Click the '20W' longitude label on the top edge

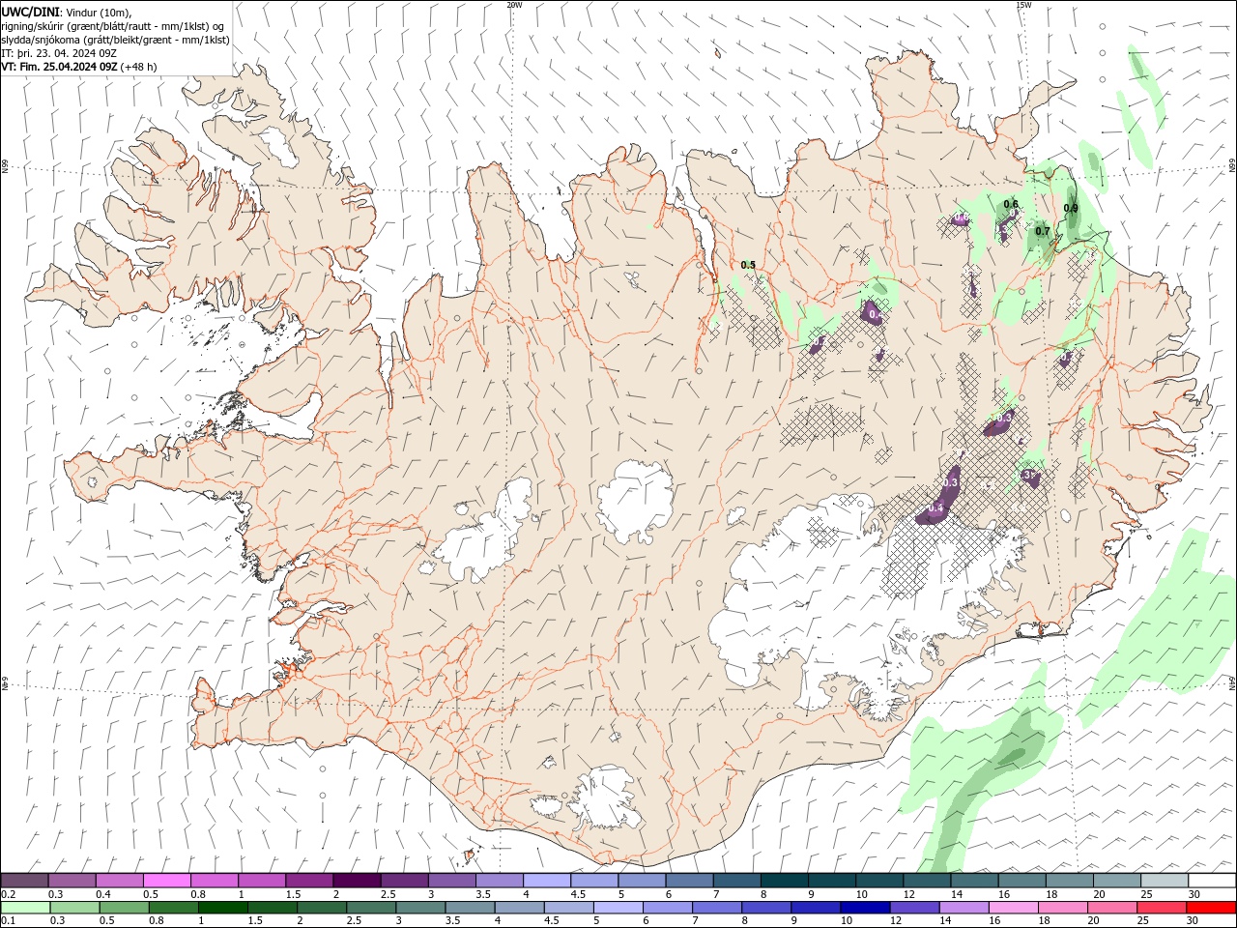click(514, 5)
